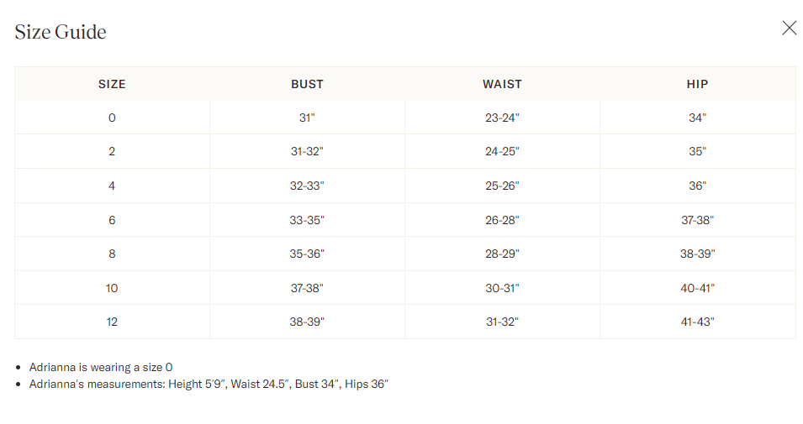Click Adrianna's measurements line

209,384
